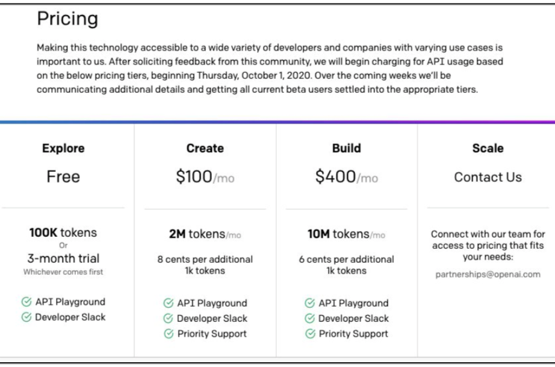Select the Contact Us text in Scale

488,177
